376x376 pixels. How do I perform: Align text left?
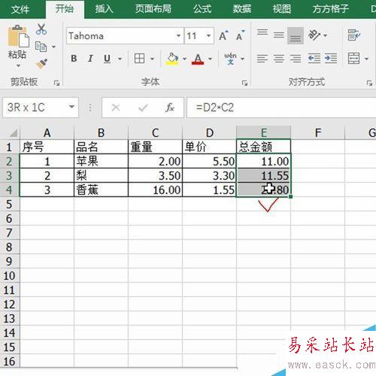[x=262, y=59]
